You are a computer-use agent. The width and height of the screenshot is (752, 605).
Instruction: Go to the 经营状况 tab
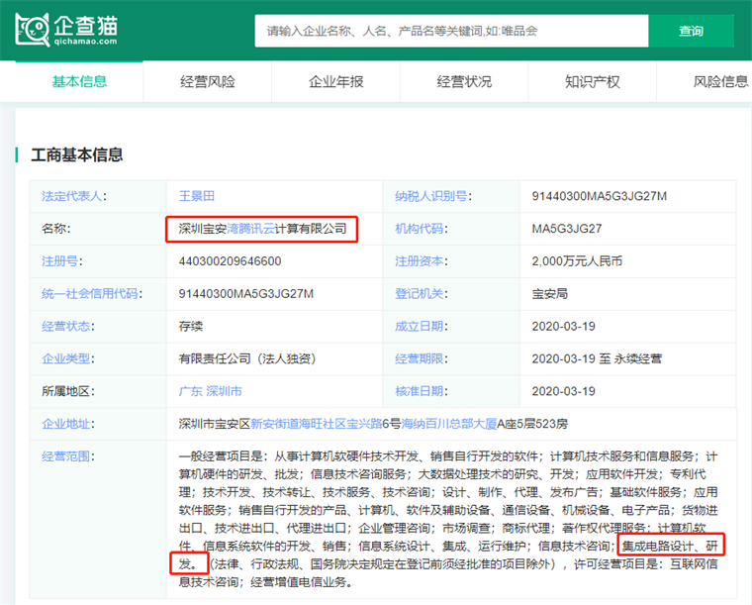tap(464, 81)
